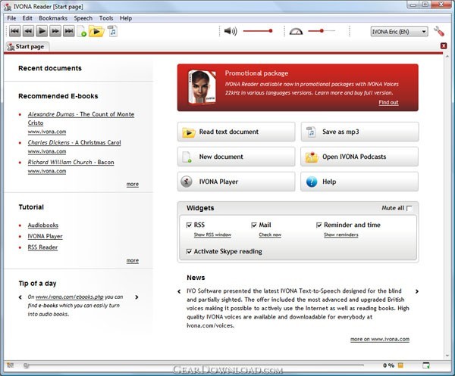This screenshot has height=376, width=455.
Task: Open Richard William Church Bacon link
Action: [71, 162]
